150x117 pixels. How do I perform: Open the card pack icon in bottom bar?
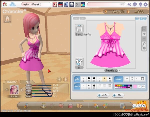61,106
